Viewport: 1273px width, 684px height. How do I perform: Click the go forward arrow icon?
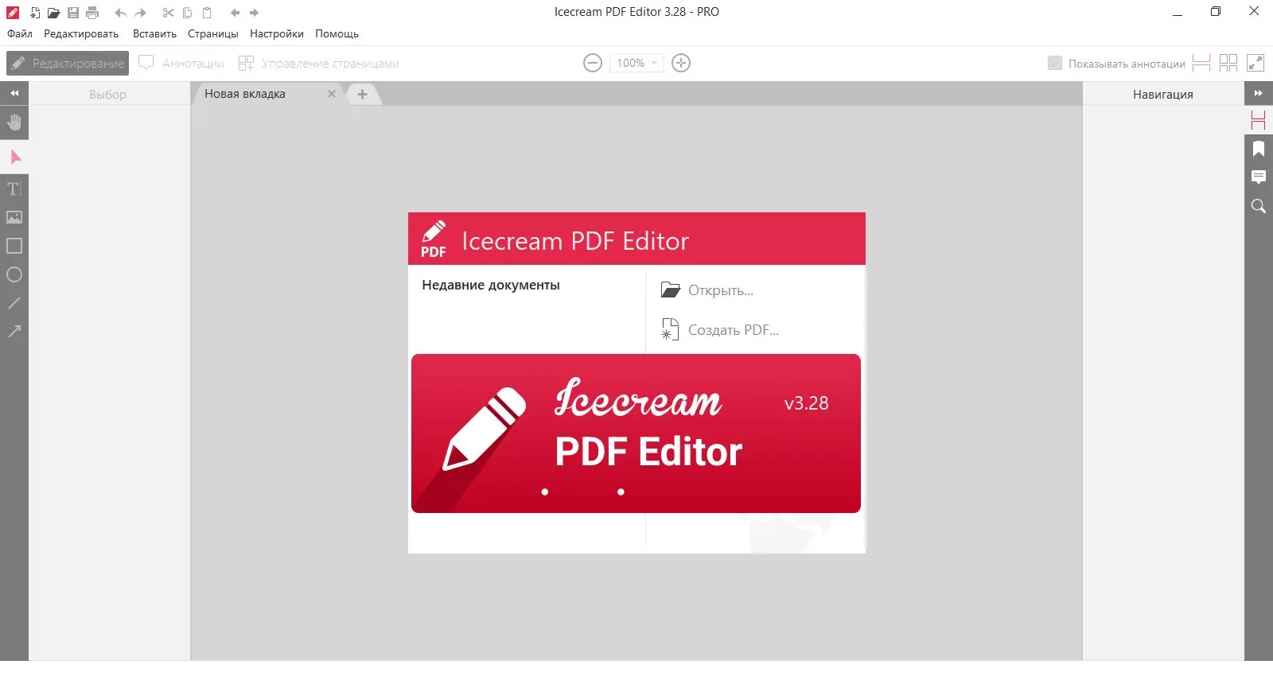[255, 13]
